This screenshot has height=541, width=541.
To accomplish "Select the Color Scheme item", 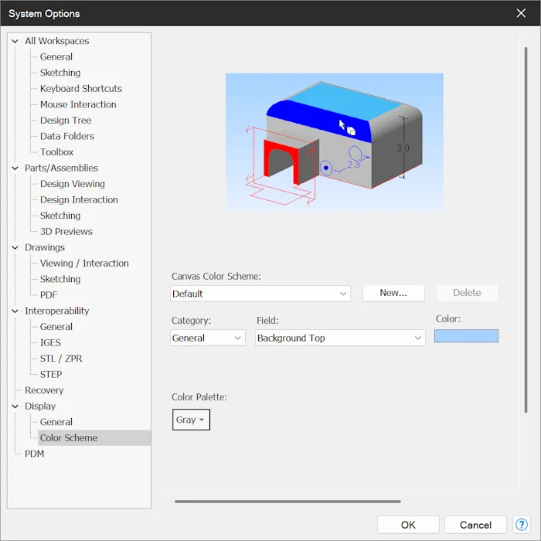I will click(x=94, y=437).
